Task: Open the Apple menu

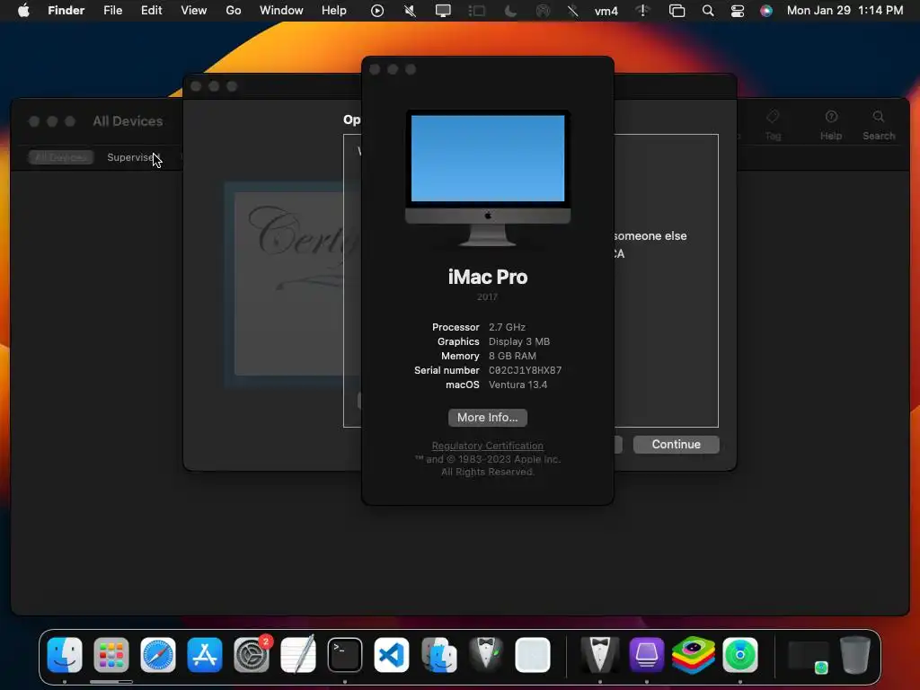Action: 23,11
